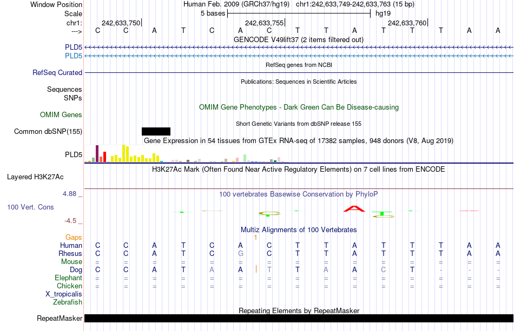Click the Repeating Elements by RepeatMasker title

(299, 310)
